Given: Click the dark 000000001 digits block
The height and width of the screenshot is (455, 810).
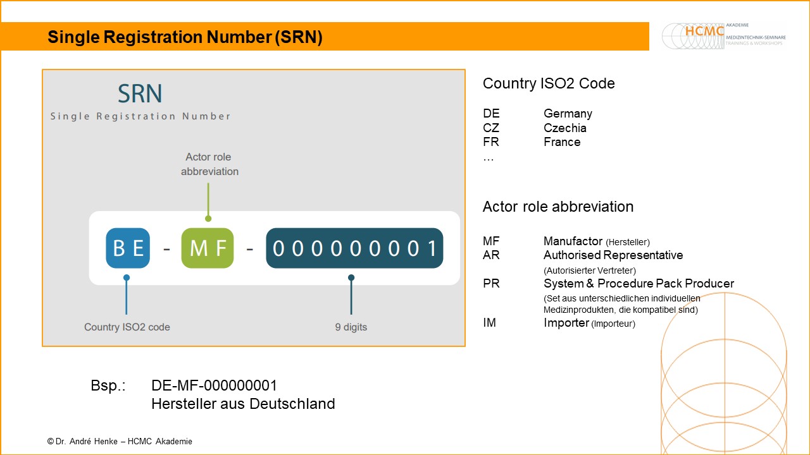Looking at the screenshot, I should click(x=354, y=248).
